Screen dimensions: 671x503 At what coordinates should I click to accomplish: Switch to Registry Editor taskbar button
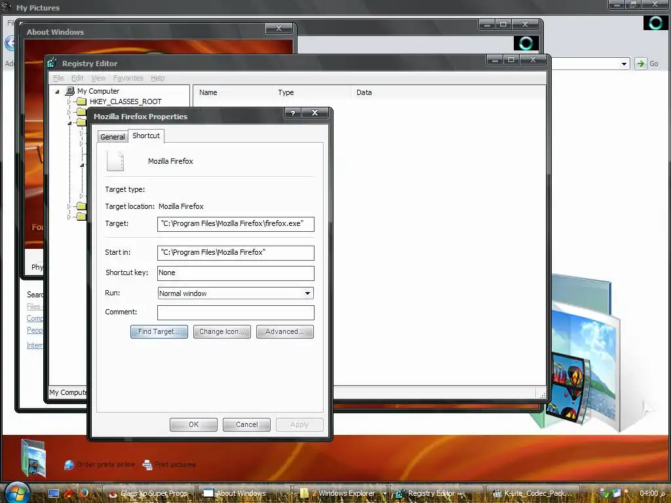437,493
